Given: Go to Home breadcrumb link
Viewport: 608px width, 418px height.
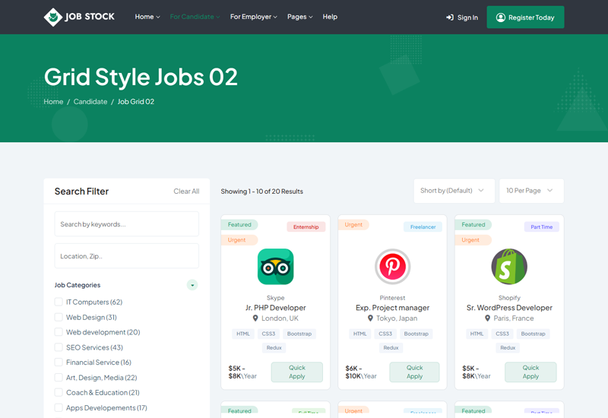Looking at the screenshot, I should [53, 102].
